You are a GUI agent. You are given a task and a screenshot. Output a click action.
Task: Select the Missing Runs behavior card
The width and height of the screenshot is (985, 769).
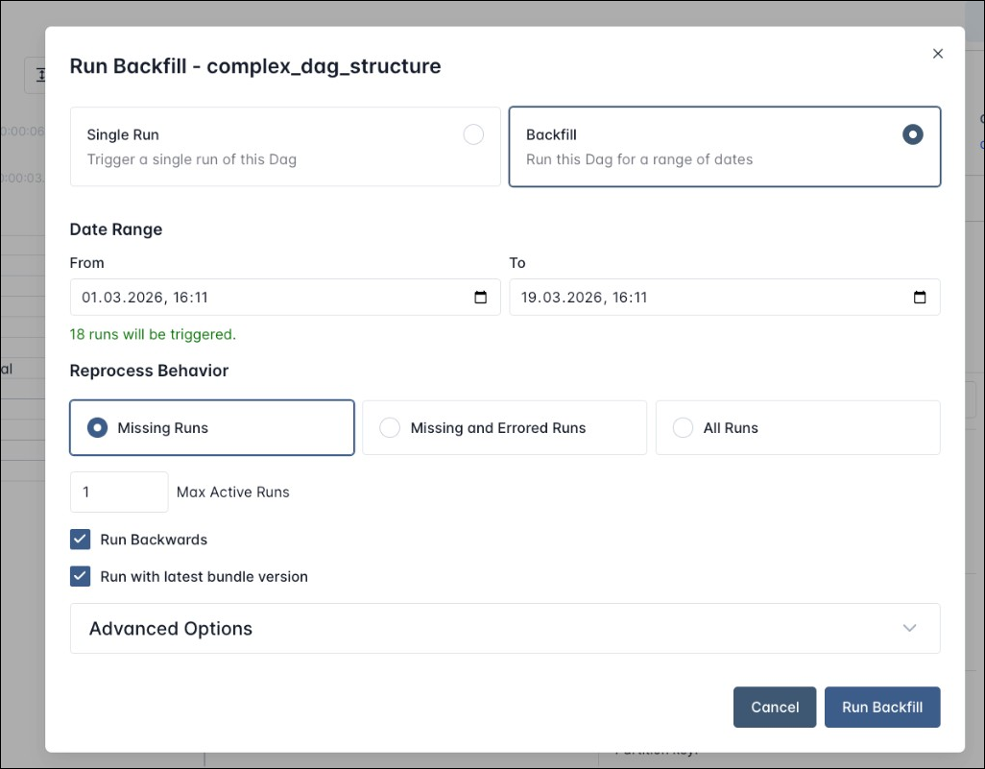point(211,427)
